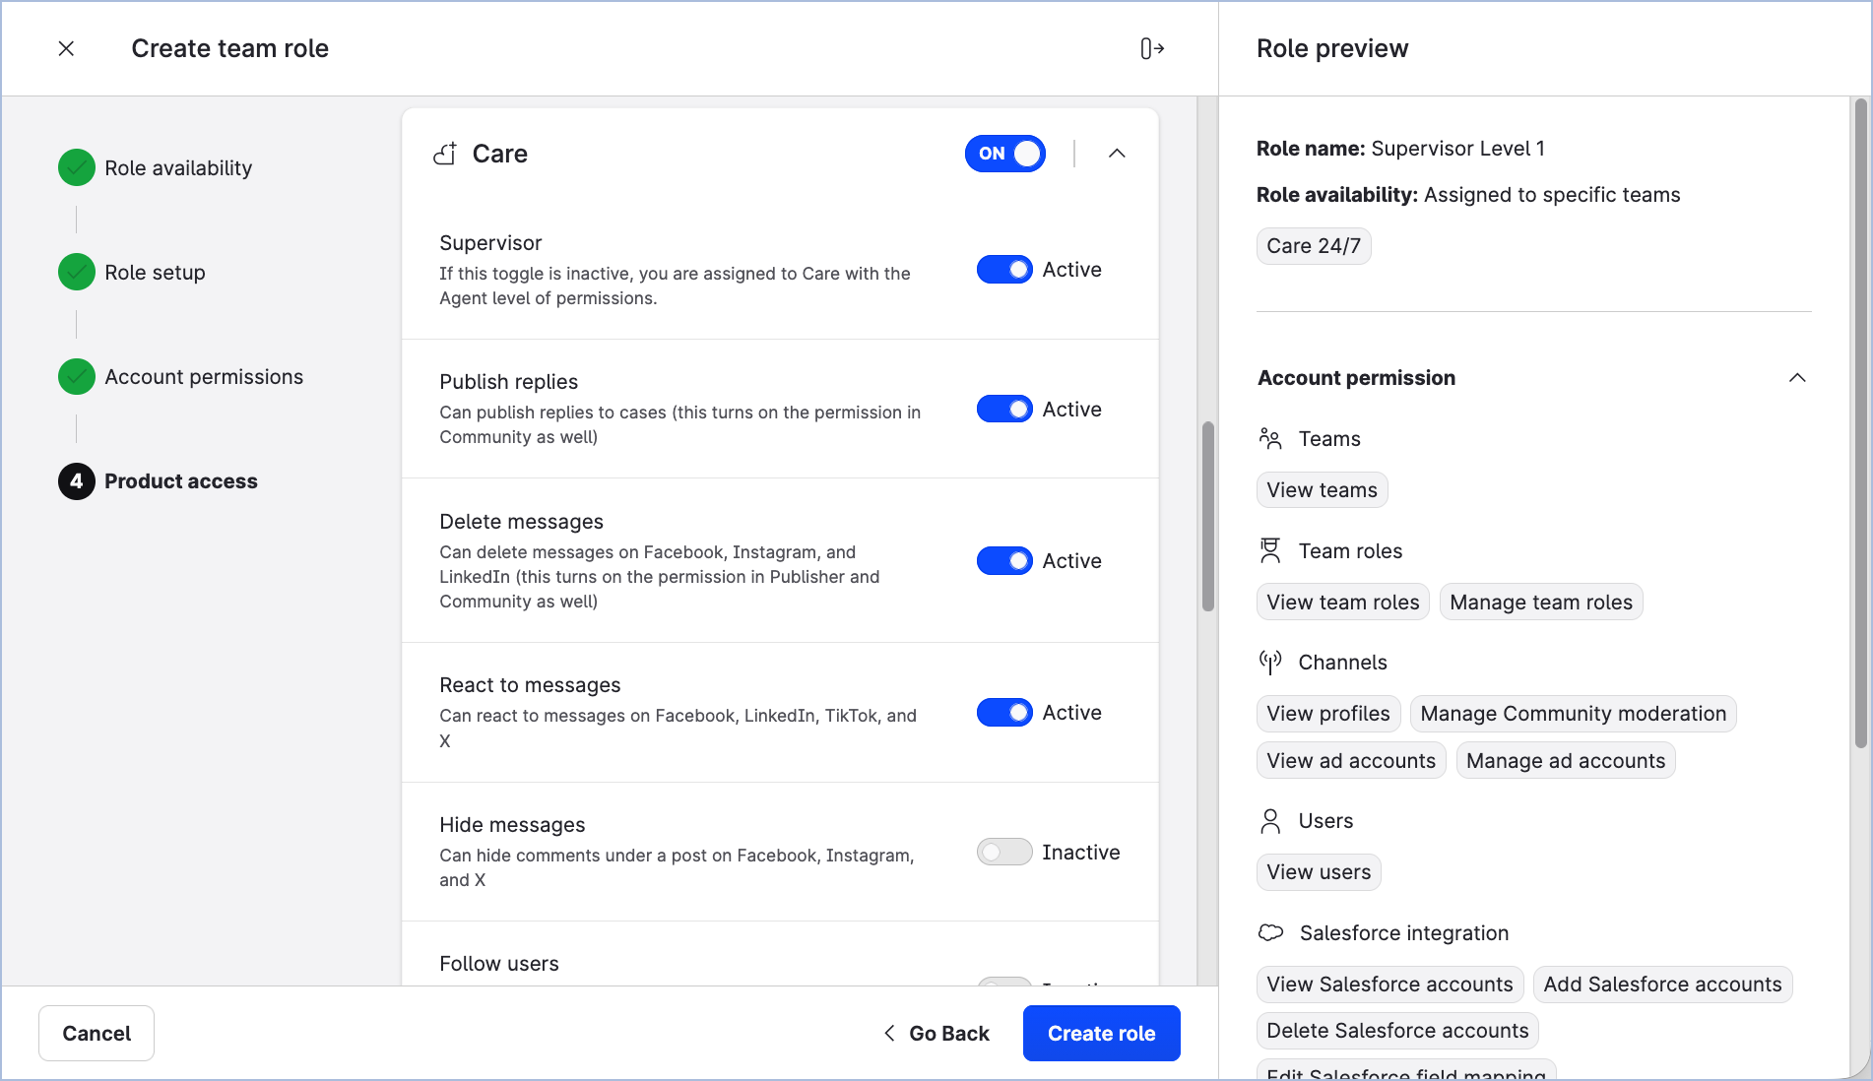Click the Team roles icon in preview

coord(1270,551)
